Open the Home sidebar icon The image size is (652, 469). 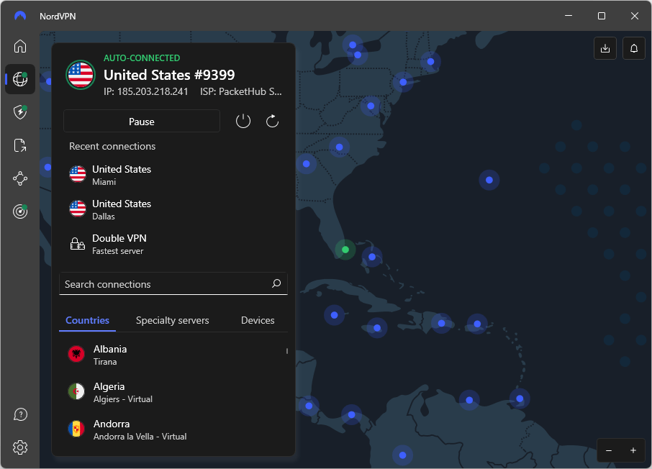tap(20, 46)
